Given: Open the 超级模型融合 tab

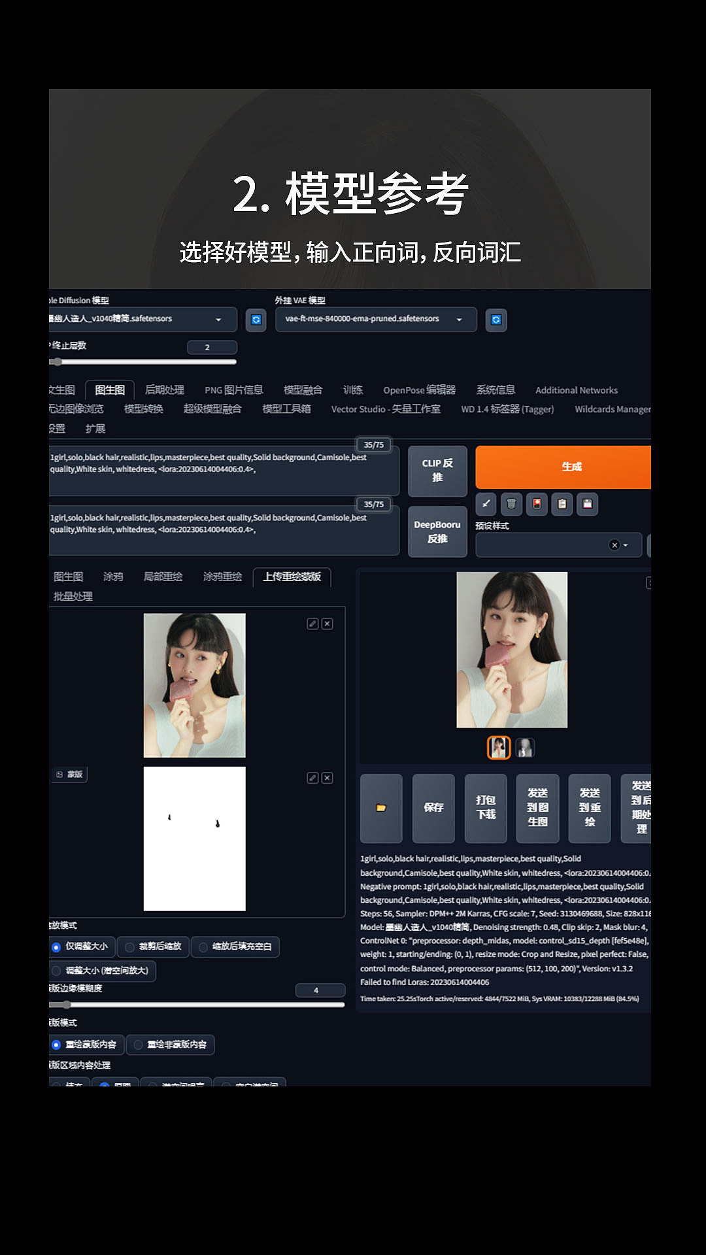Looking at the screenshot, I should [x=212, y=409].
